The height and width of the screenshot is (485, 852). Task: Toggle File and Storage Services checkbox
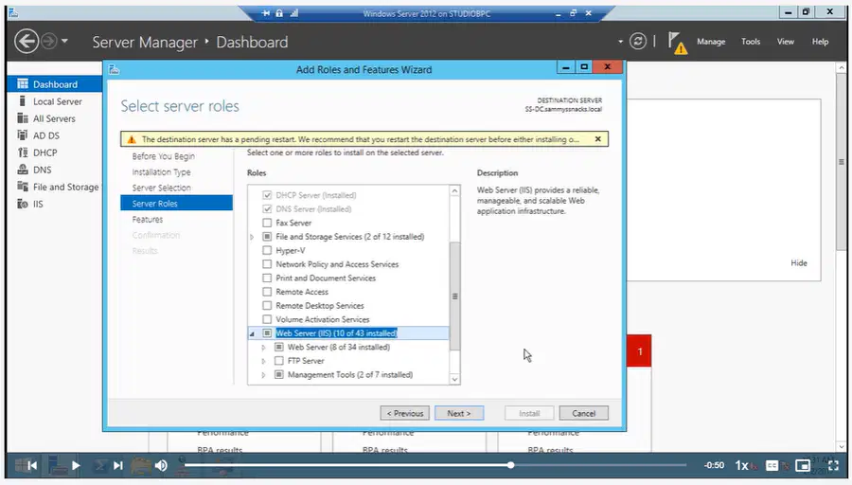click(x=267, y=237)
